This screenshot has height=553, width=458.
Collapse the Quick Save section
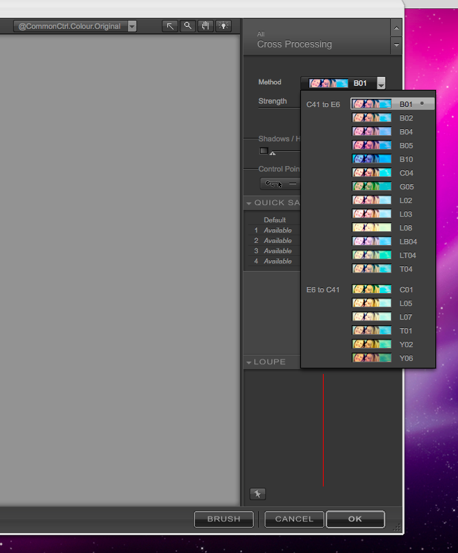[x=249, y=203]
